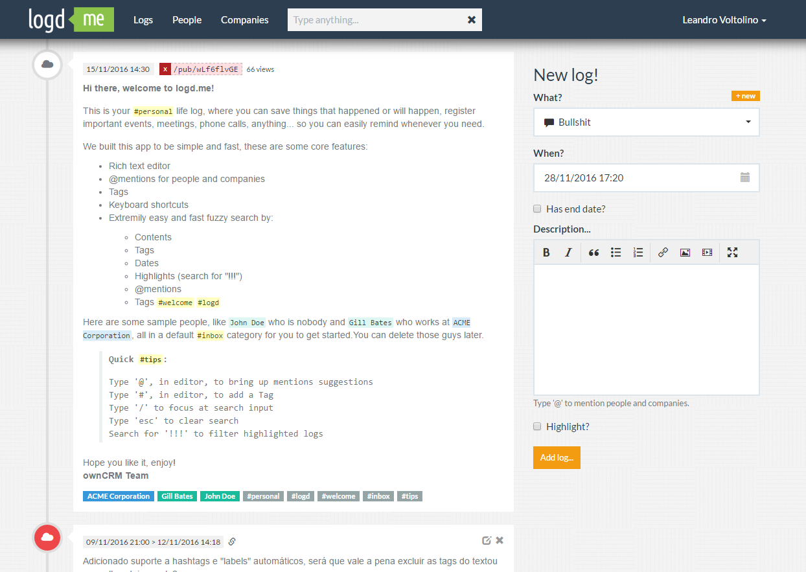Open the Leandro Voltolino user menu
The height and width of the screenshot is (572, 806).
coord(724,20)
